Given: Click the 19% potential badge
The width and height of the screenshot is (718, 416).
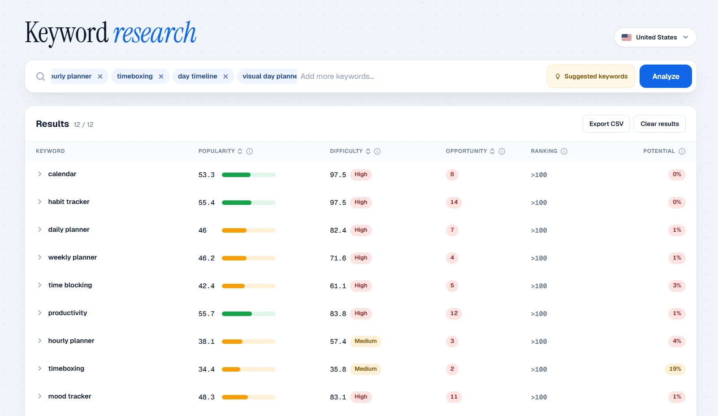Looking at the screenshot, I should [x=675, y=369].
